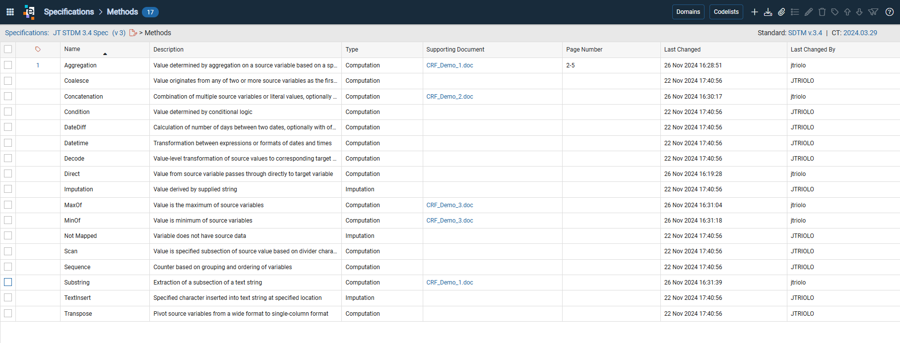Select the Aggregation method name
The height and width of the screenshot is (343, 900).
click(80, 65)
